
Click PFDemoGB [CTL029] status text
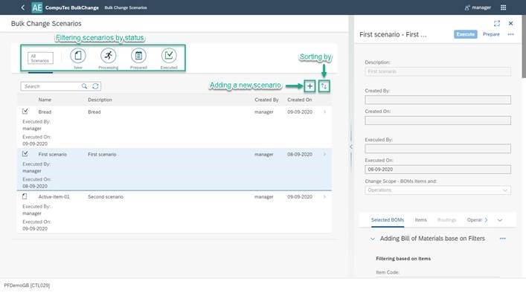pos(27,286)
